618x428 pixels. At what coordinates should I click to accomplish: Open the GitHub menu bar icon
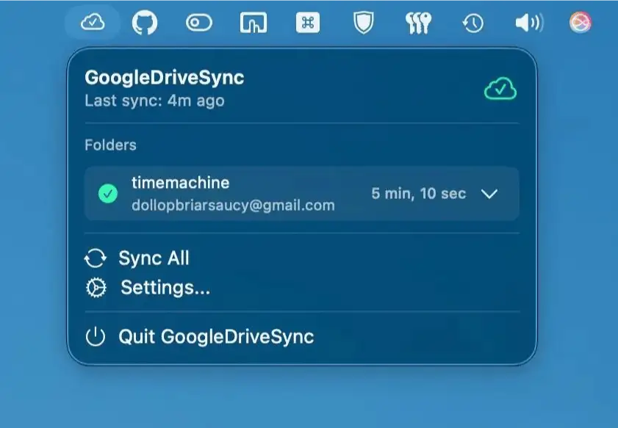click(145, 23)
